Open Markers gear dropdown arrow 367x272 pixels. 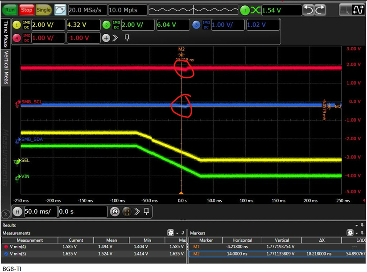coord(356,233)
